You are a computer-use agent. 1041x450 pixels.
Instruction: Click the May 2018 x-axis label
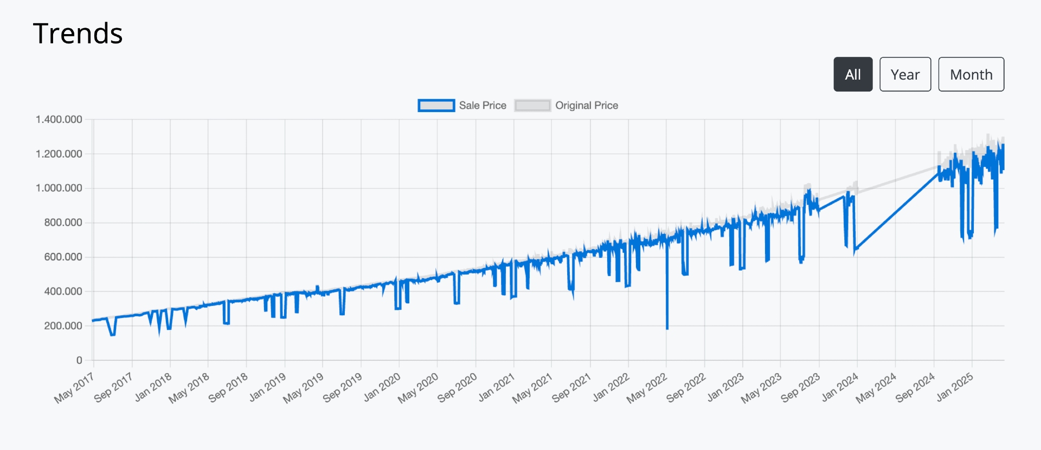(189, 388)
